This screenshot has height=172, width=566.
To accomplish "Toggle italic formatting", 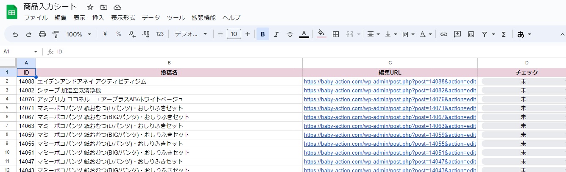I will coord(276,34).
